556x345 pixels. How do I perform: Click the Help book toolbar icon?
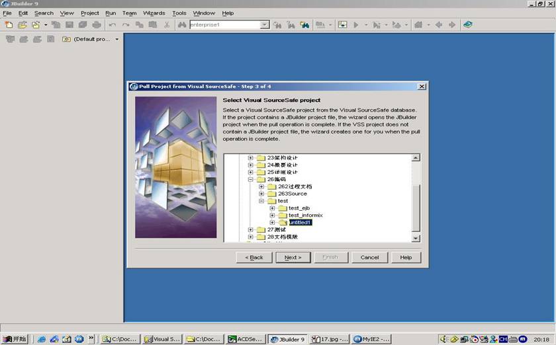tap(468, 25)
